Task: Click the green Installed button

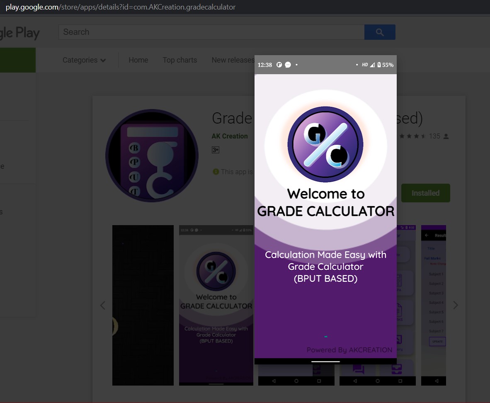Action: [426, 193]
